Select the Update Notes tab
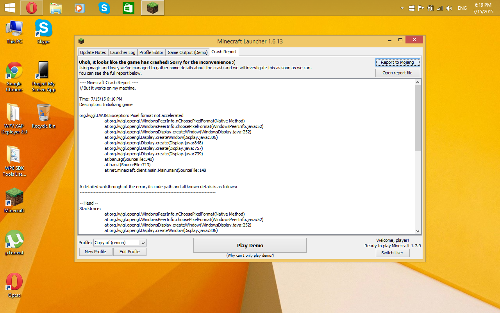The height and width of the screenshot is (313, 500). [93, 52]
